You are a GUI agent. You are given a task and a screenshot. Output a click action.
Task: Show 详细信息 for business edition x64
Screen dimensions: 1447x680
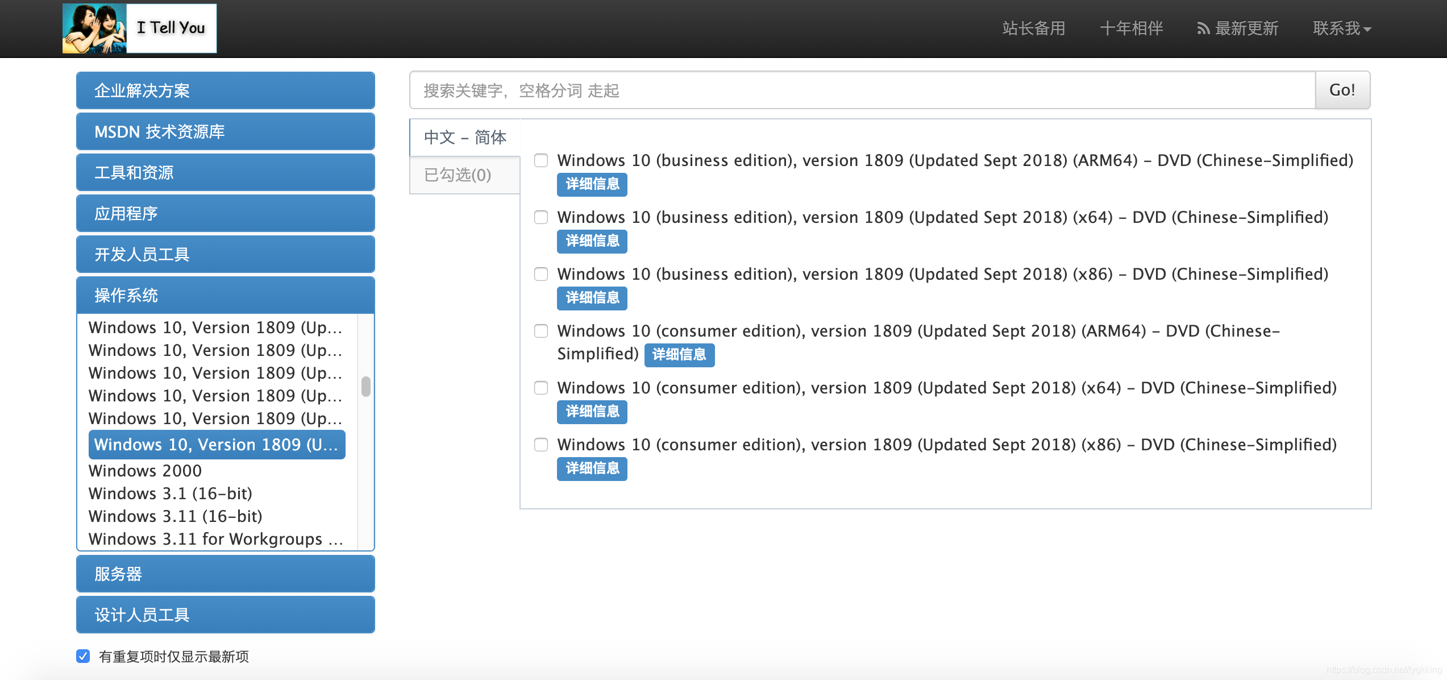point(592,241)
